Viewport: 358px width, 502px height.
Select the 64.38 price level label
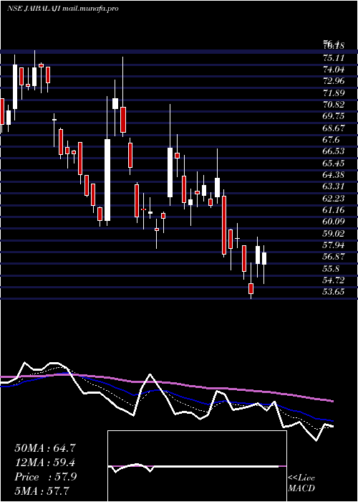coord(334,175)
